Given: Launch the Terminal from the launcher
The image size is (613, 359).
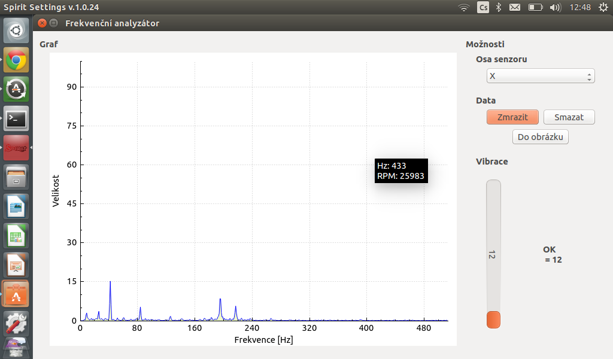Looking at the screenshot, I should click(x=16, y=118).
